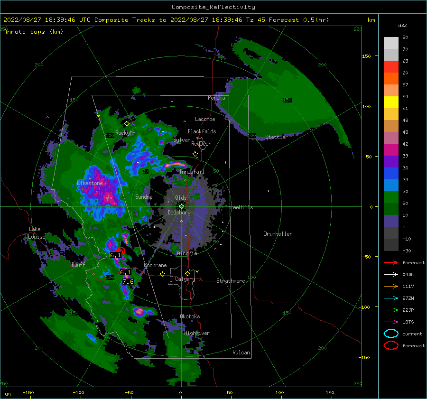Click the red 'forecast' ellipse legend icon

(x=391, y=345)
